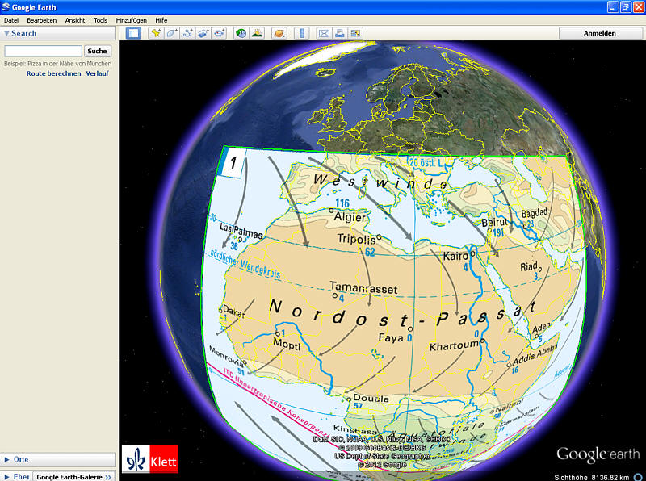Open the planet selector dropdown
The height and width of the screenshot is (481, 646).
click(x=279, y=33)
